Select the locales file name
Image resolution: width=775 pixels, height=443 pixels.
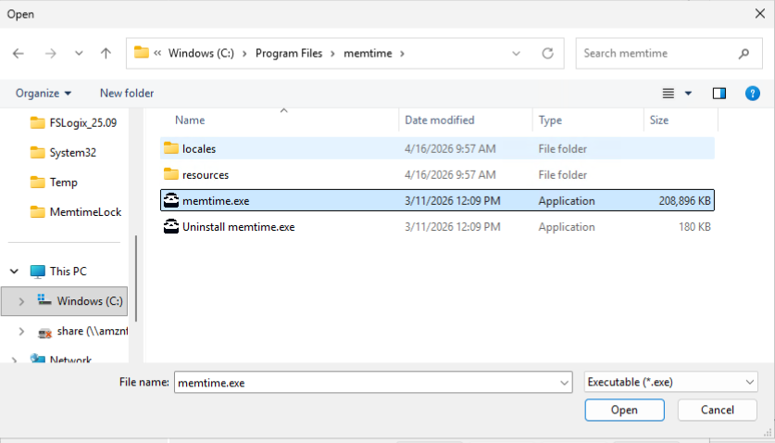point(199,149)
